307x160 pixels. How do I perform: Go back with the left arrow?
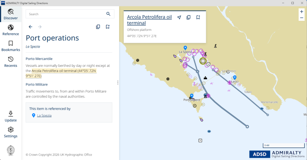click(x=30, y=27)
